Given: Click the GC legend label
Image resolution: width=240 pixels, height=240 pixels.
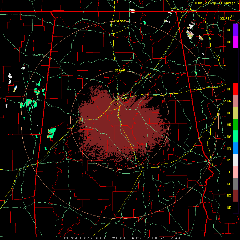Looking at the screenshot, I should [229, 184].
